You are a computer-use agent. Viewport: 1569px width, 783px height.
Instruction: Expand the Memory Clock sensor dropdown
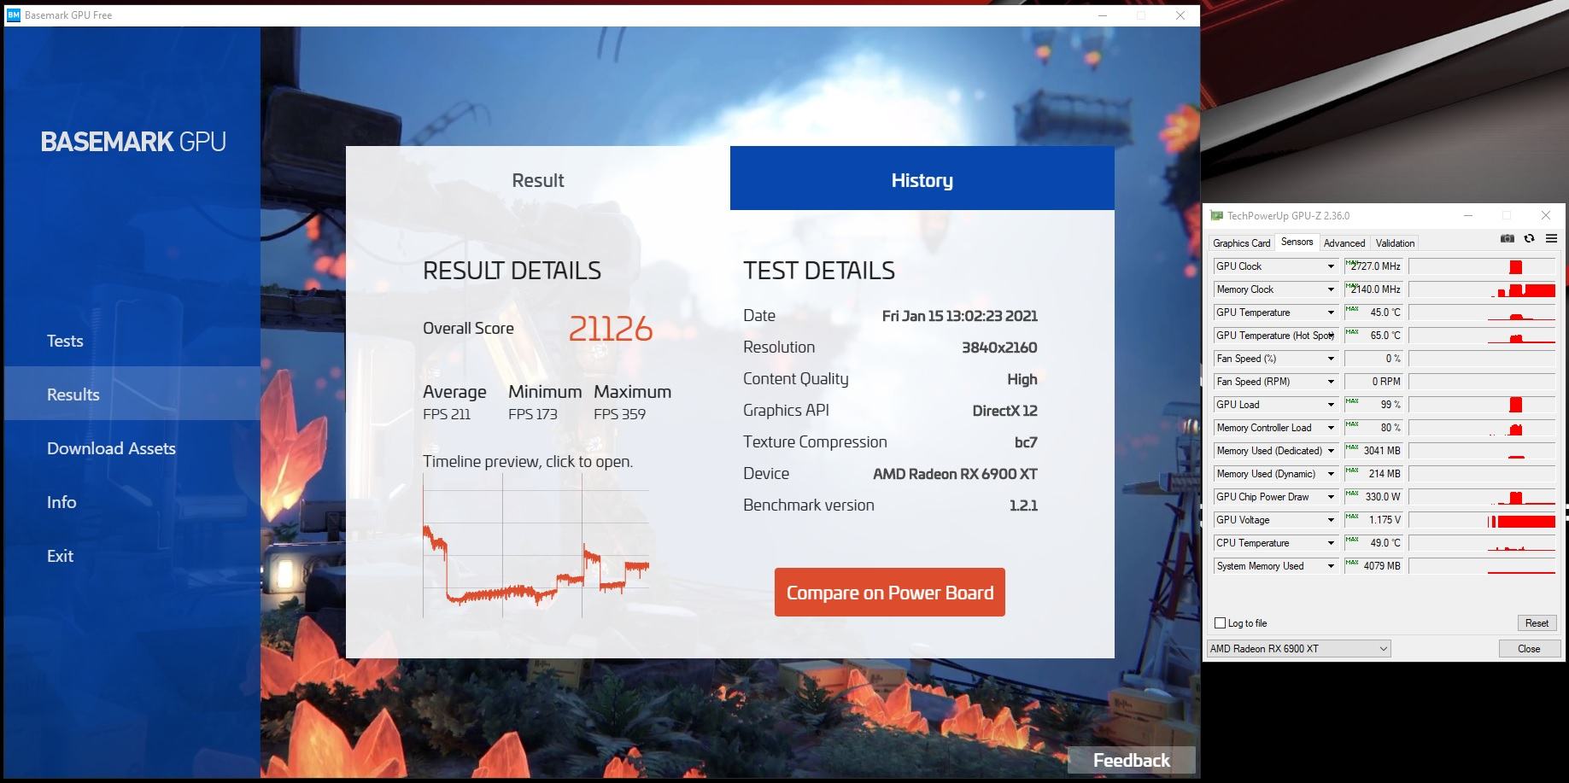point(1330,289)
